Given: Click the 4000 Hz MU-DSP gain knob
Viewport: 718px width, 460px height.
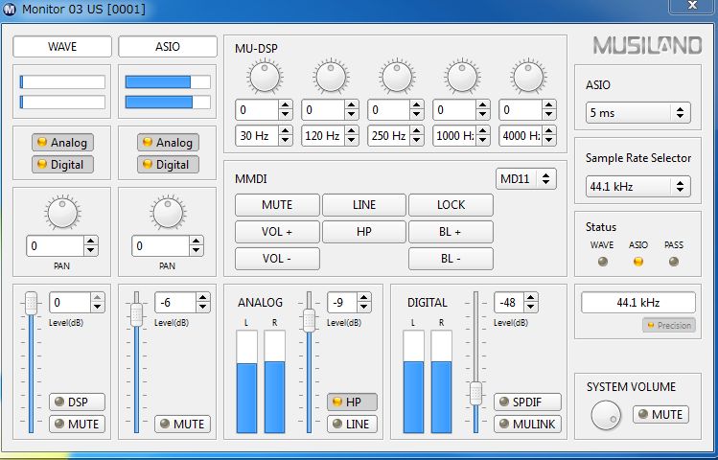Looking at the screenshot, I should 528,77.
